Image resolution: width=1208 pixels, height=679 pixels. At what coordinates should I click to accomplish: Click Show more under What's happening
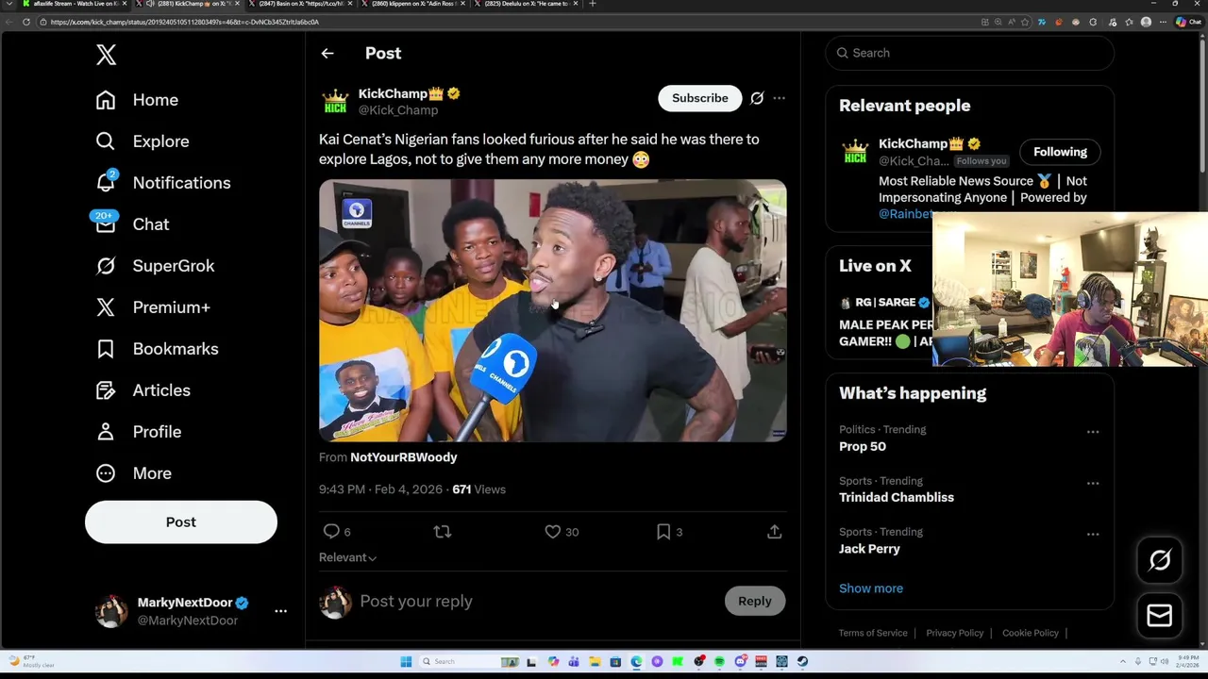[x=871, y=588]
